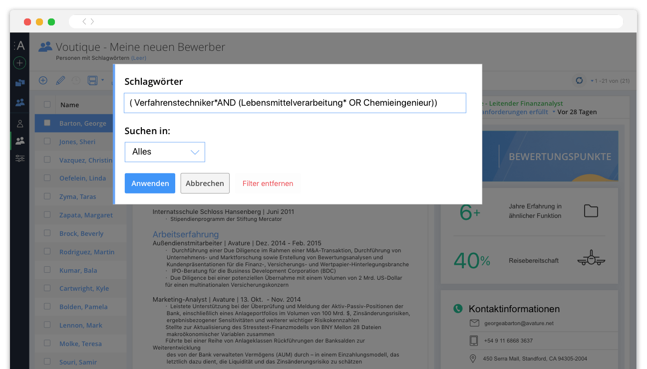The width and height of the screenshot is (647, 369).
Task: Click the '40%' Reisebereitschaft value
Action: pyautogui.click(x=472, y=260)
